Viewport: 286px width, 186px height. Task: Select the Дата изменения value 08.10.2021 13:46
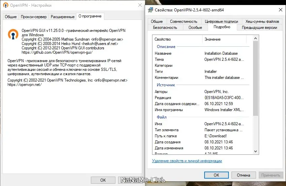click(218, 148)
